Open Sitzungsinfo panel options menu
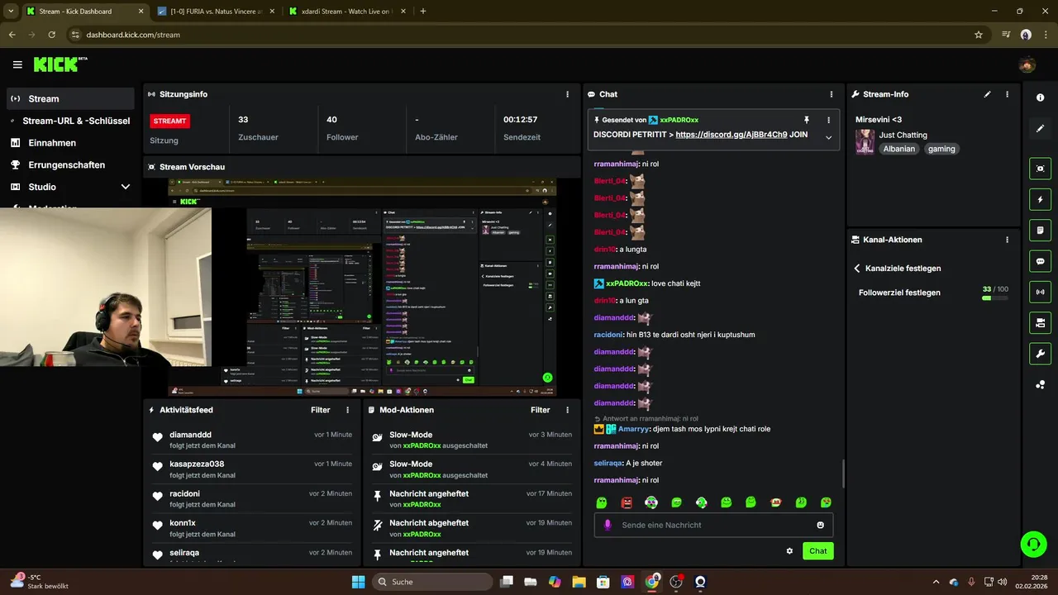 tap(567, 94)
